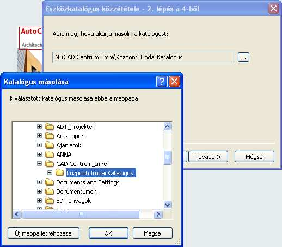
Task: Click the EDT anyagok folder icon
Action: tap(50, 201)
